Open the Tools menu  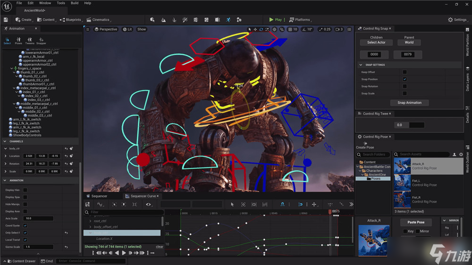point(61,3)
